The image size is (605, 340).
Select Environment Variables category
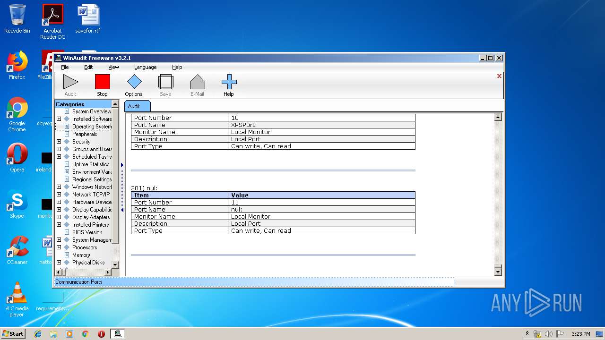click(92, 172)
